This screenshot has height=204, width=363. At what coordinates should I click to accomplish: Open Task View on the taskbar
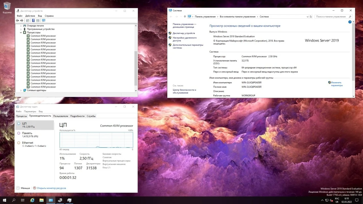point(23,200)
